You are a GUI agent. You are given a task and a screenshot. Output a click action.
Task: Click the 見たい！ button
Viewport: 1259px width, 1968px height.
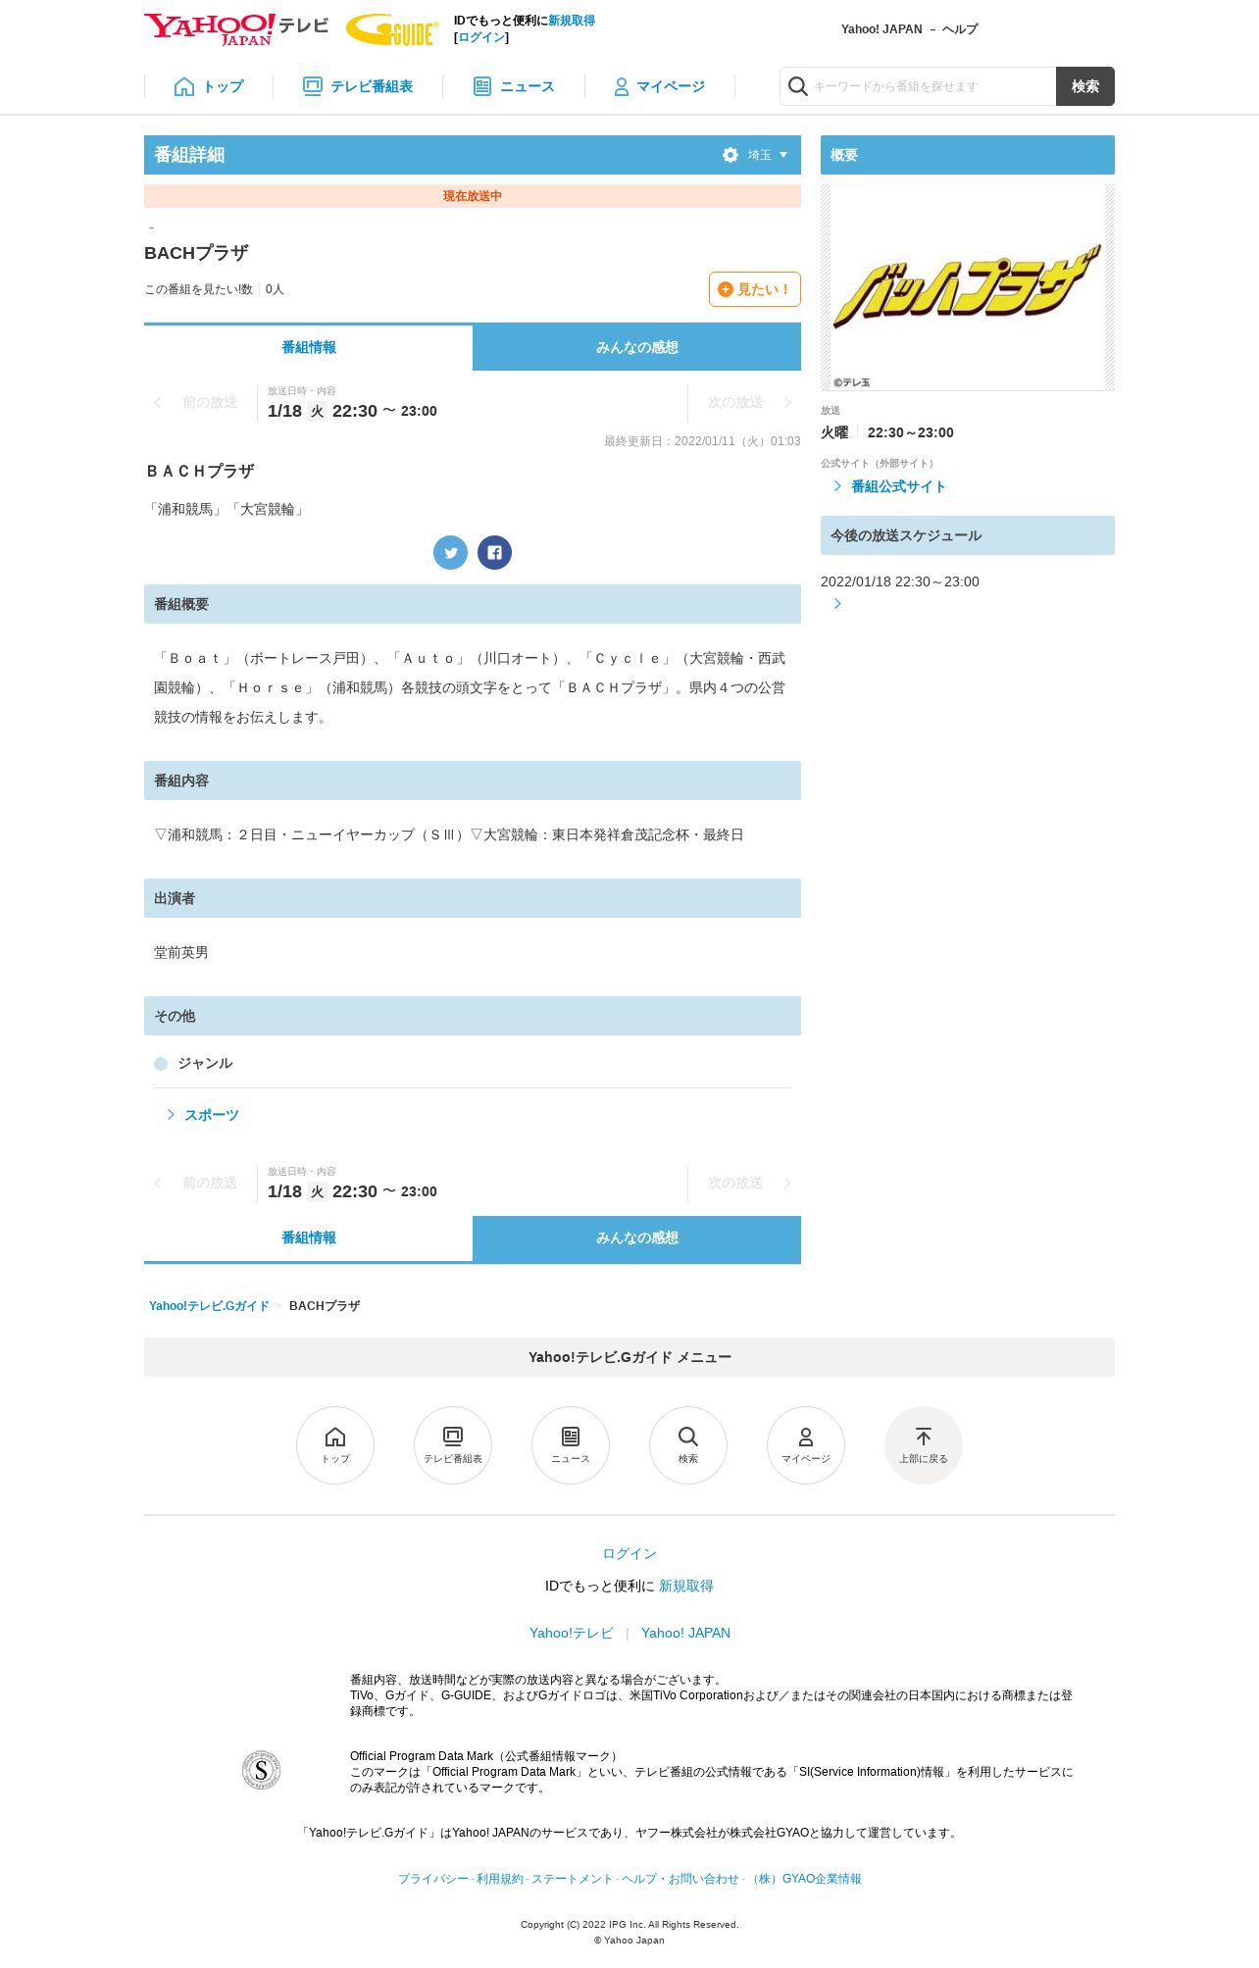click(x=755, y=289)
